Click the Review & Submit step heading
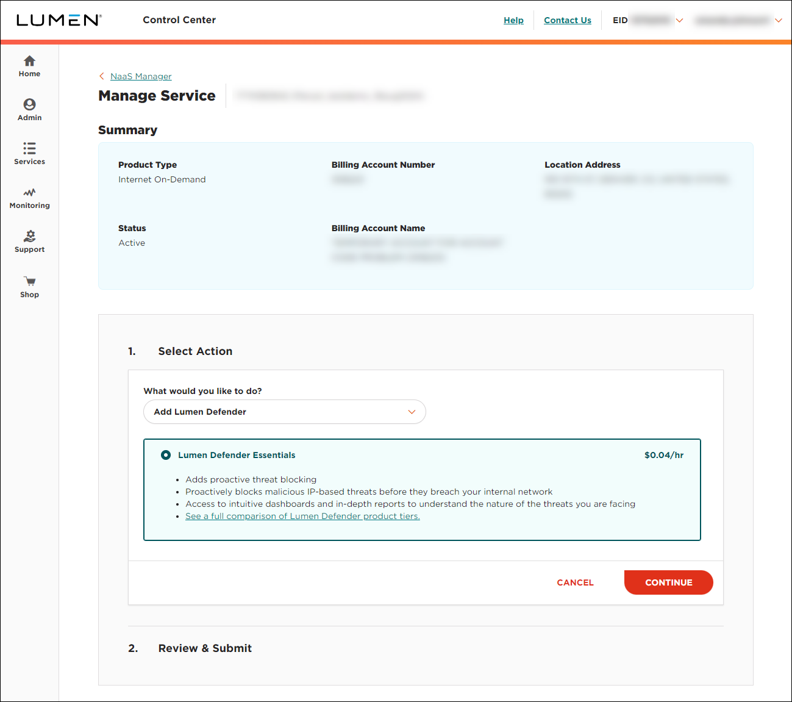This screenshot has width=792, height=702. click(205, 648)
